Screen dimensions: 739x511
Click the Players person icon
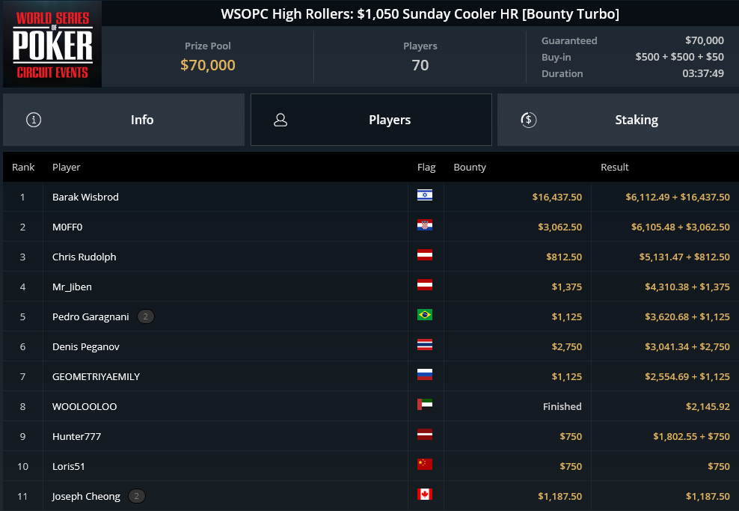(280, 120)
